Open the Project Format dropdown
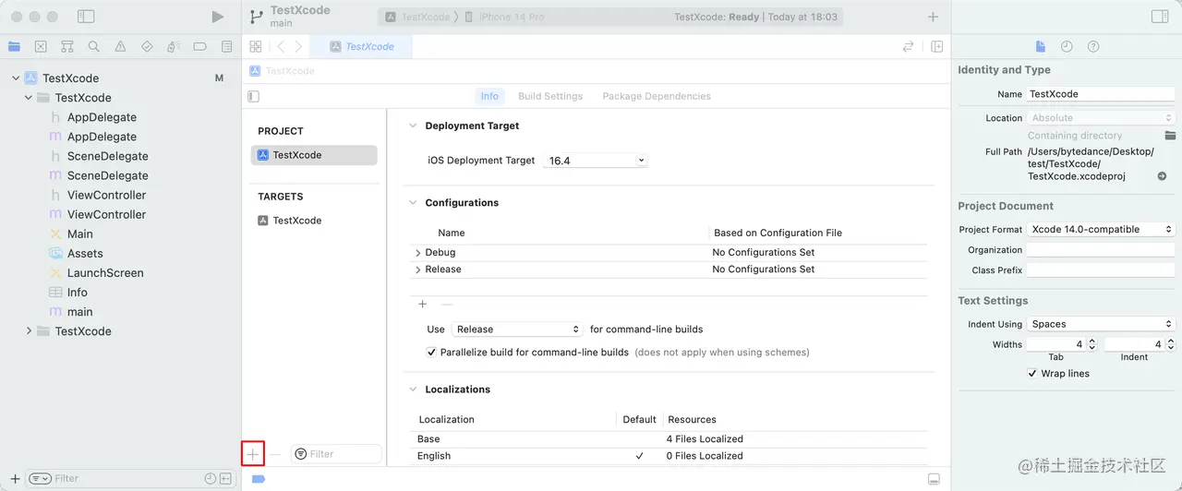1182x491 pixels. point(1101,230)
